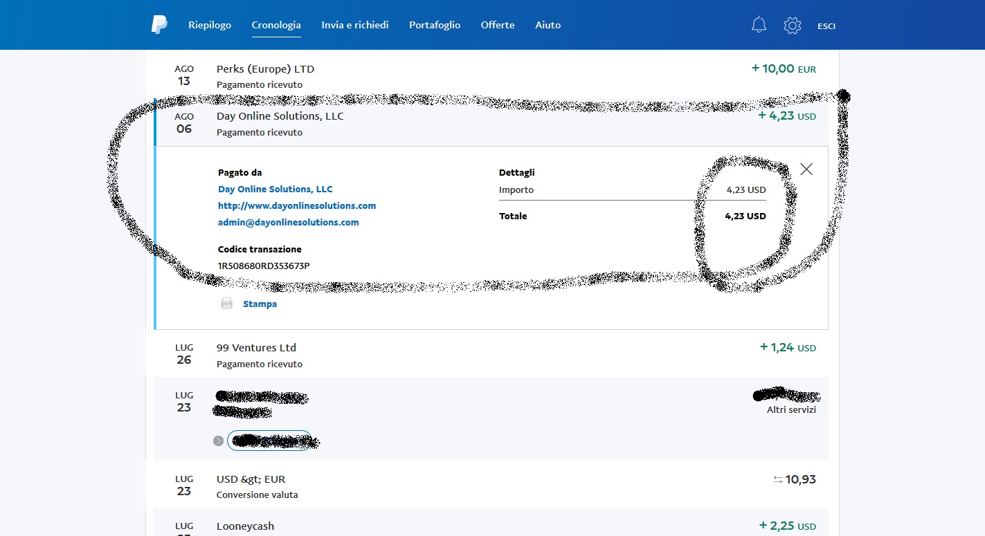Click the Pagato da heading
Image resolution: width=985 pixels, height=536 pixels.
click(x=240, y=172)
